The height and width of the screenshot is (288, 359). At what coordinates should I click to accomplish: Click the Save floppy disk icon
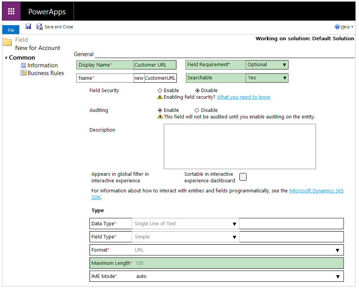click(28, 27)
